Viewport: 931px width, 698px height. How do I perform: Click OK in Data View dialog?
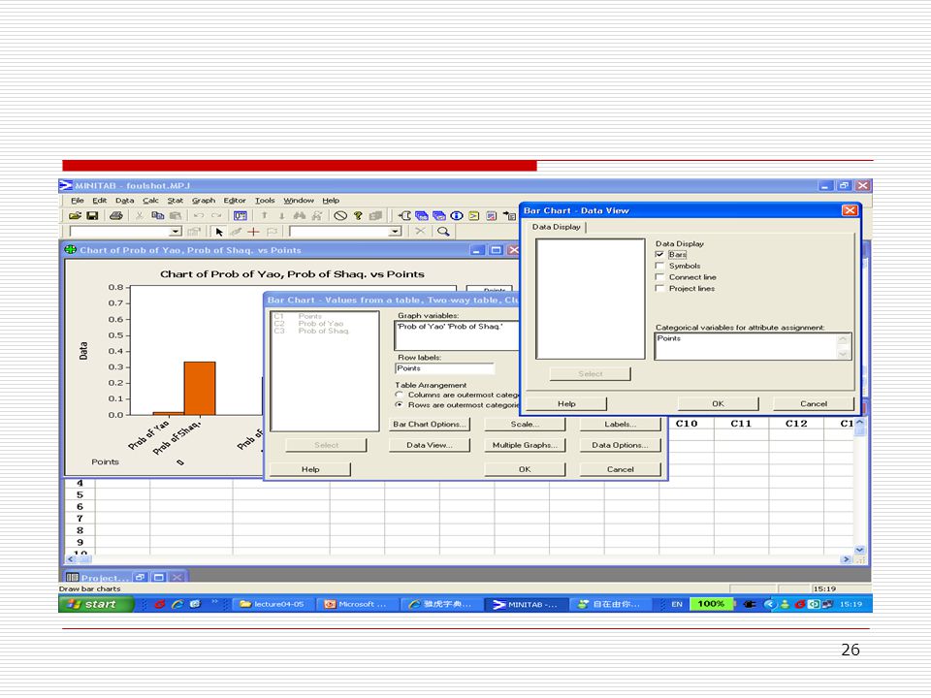[x=718, y=403]
